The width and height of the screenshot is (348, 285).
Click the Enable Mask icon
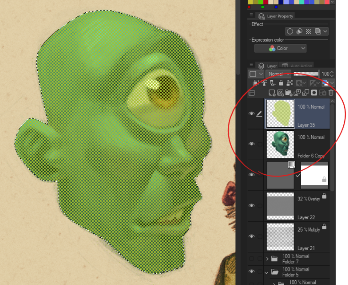[299, 83]
